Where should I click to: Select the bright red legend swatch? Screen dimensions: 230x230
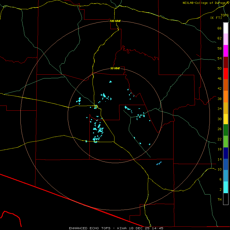tap(226, 74)
